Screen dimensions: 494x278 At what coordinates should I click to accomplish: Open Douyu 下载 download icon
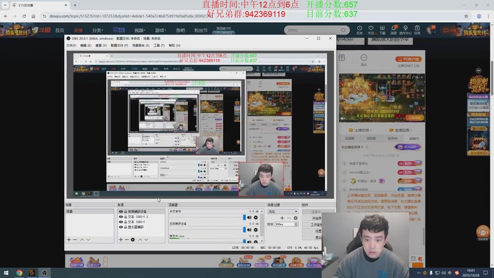pyautogui.click(x=382, y=30)
